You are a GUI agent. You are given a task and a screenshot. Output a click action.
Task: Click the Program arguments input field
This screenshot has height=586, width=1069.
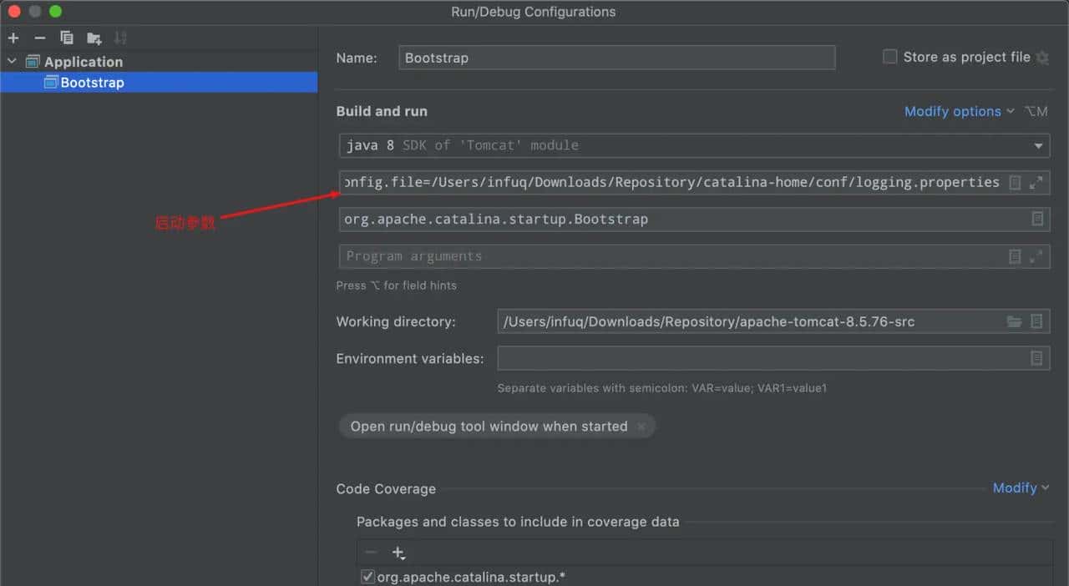click(x=668, y=256)
